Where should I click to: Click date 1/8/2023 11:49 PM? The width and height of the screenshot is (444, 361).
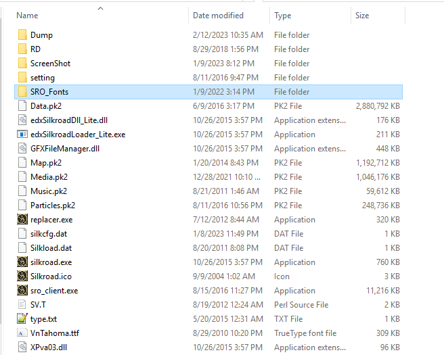pos(225,234)
